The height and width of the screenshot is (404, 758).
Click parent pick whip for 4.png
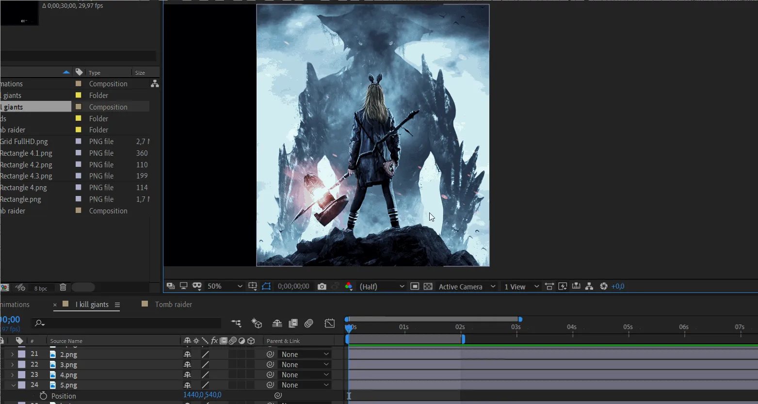click(x=270, y=375)
